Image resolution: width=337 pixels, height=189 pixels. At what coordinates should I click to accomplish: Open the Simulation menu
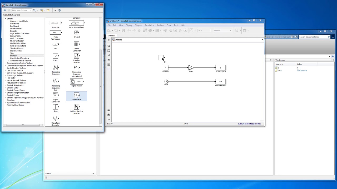149,25
